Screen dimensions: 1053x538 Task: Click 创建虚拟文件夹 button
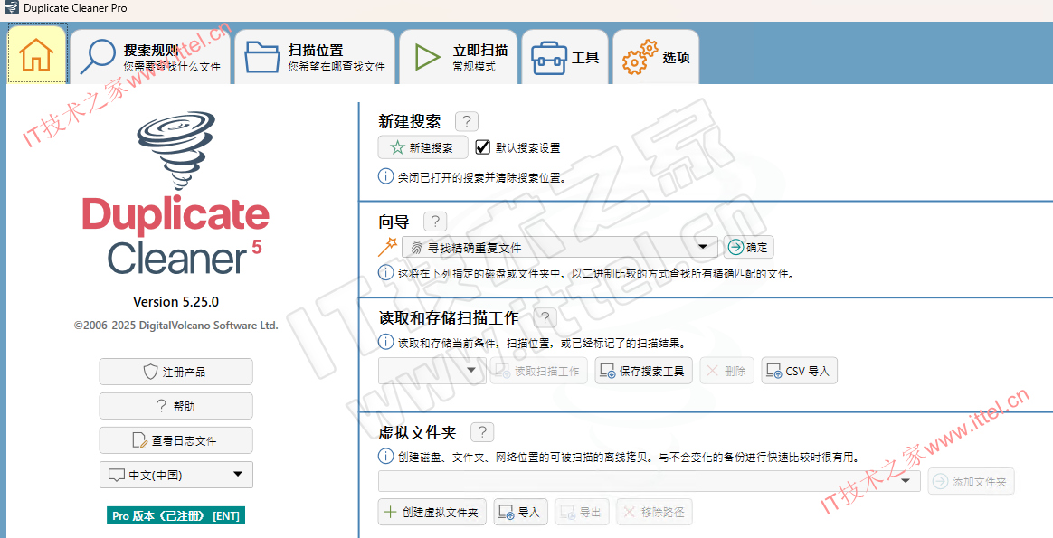tap(432, 513)
